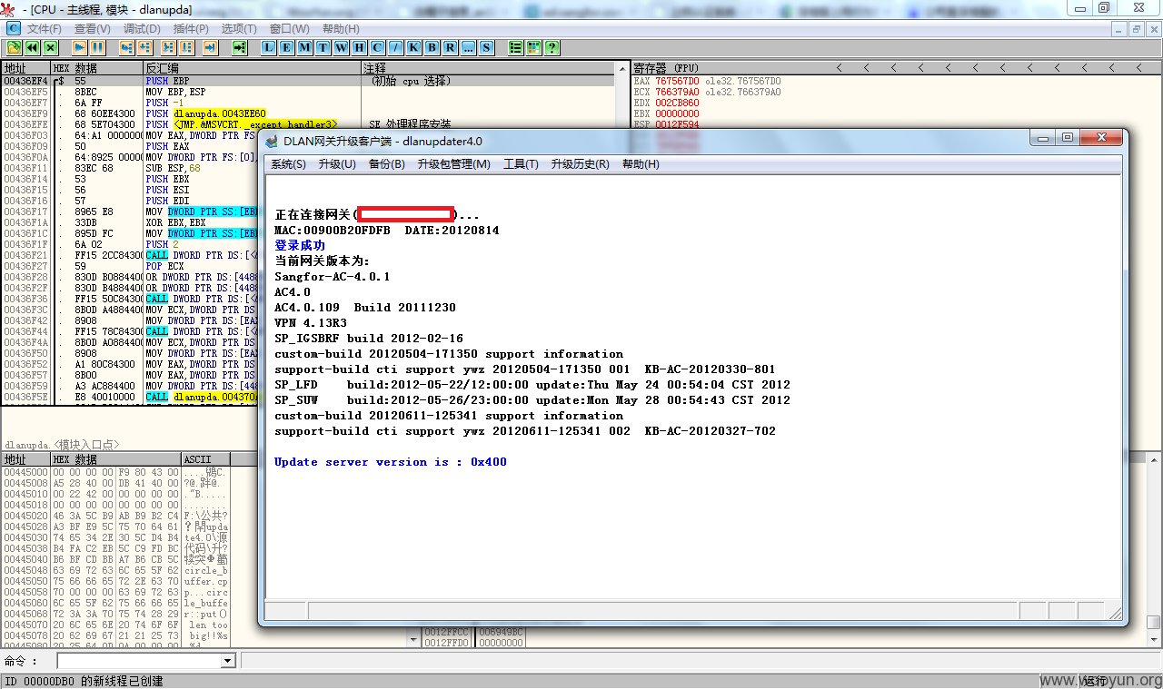Open the 系统(S) menu in dlanupdater window
The width and height of the screenshot is (1163, 689).
(x=288, y=164)
